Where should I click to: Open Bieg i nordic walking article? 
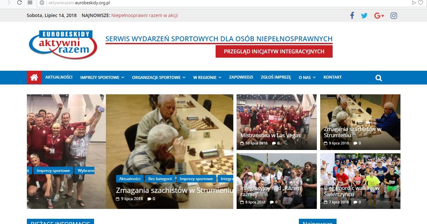coord(360,181)
